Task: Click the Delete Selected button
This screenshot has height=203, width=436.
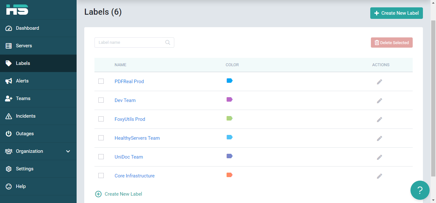Action: [x=392, y=43]
